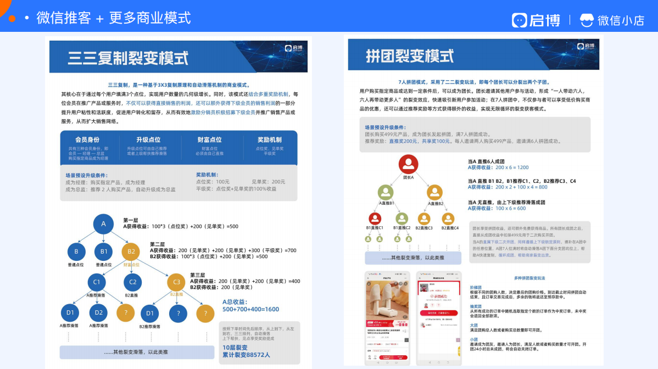Select the blue node A at tree top

click(x=103, y=224)
